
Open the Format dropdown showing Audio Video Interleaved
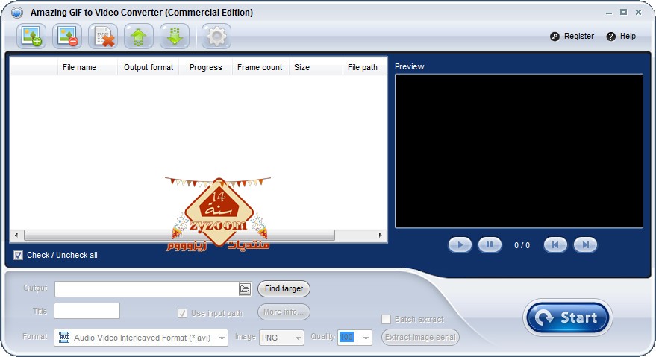(141, 338)
